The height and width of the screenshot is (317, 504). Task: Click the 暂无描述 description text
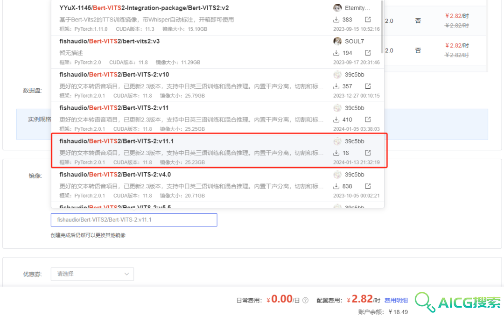tap(71, 53)
